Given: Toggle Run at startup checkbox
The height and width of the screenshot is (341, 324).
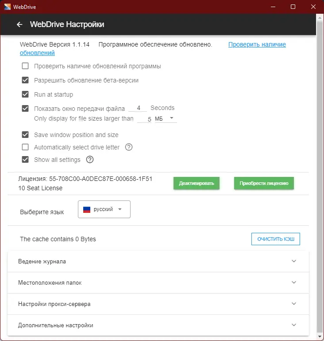Looking at the screenshot, I should coord(25,94).
